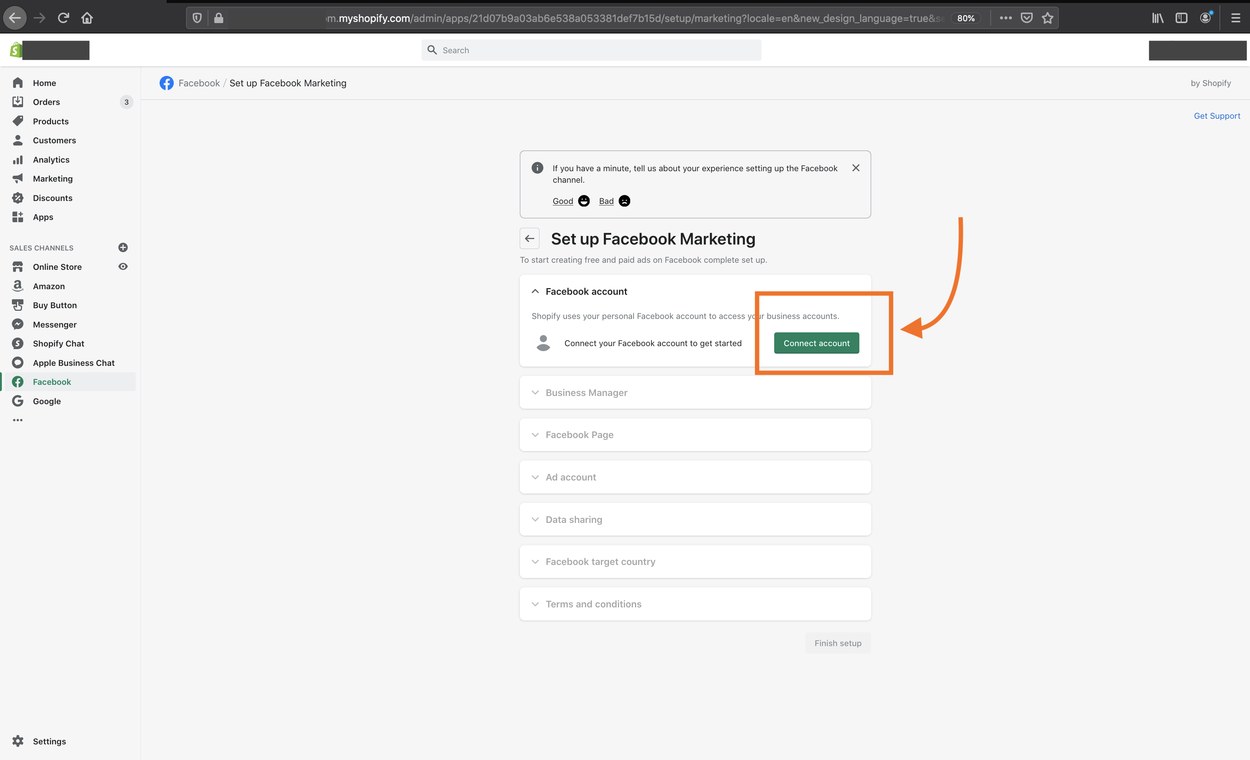Click the Amazon channel icon
This screenshot has height=760, width=1250.
click(18, 286)
